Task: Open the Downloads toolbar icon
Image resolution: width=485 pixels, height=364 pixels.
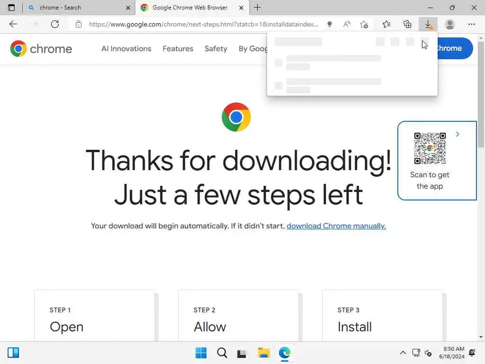Action: coord(428,24)
